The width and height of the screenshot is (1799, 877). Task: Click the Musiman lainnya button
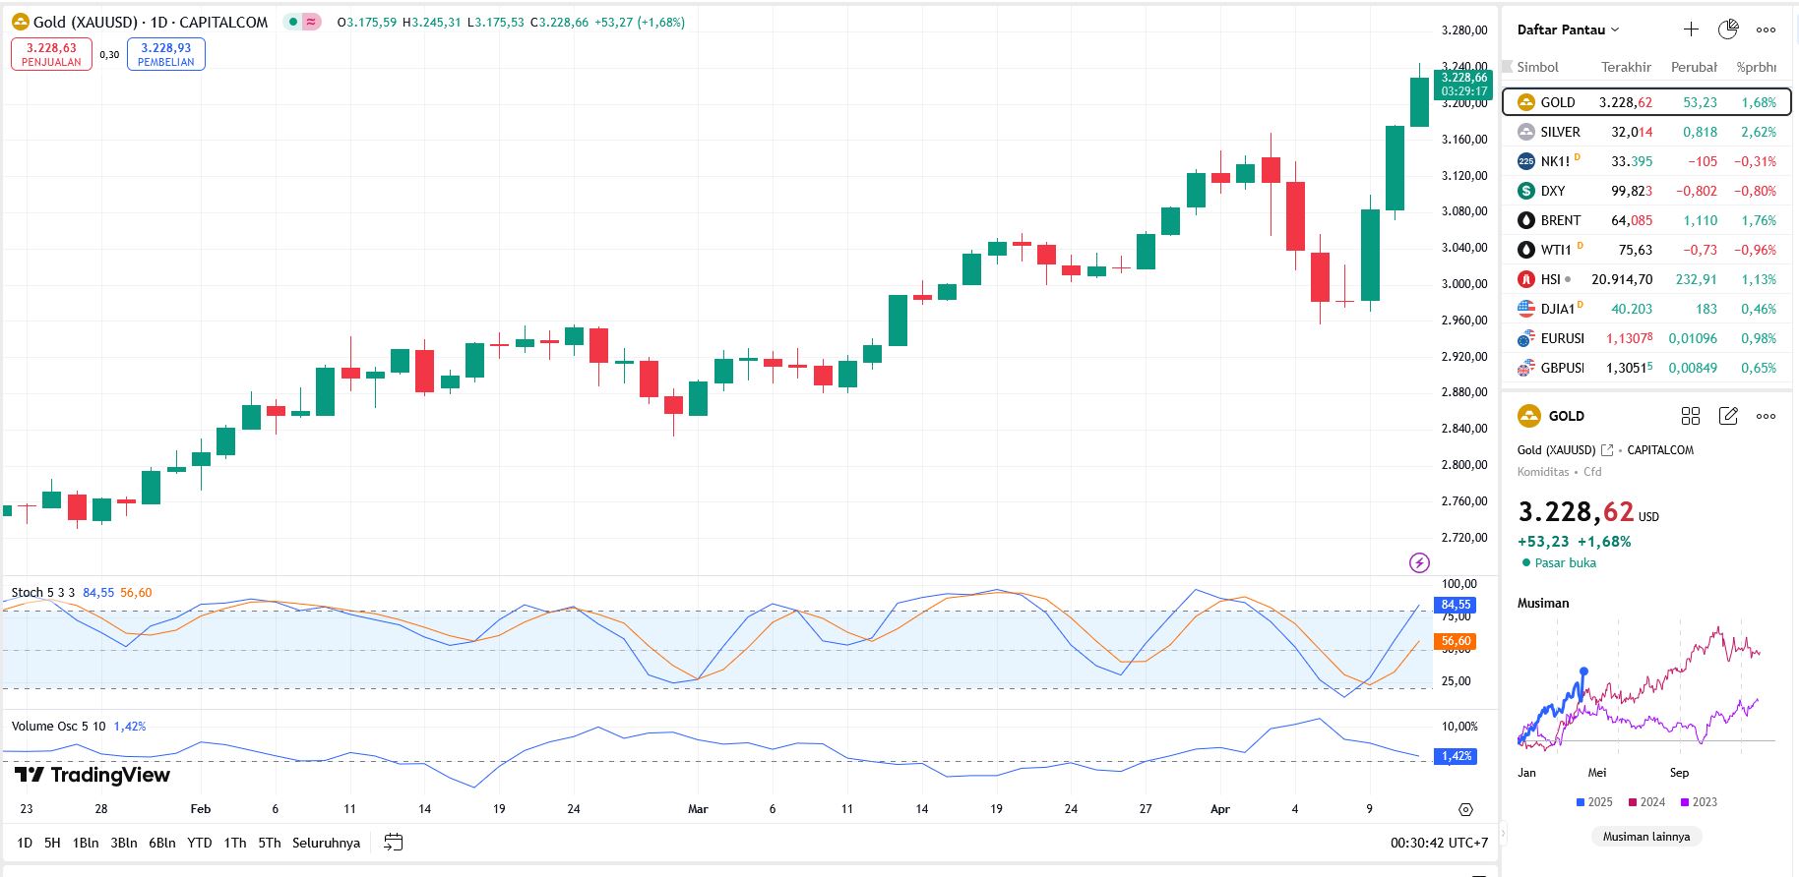[x=1645, y=837]
